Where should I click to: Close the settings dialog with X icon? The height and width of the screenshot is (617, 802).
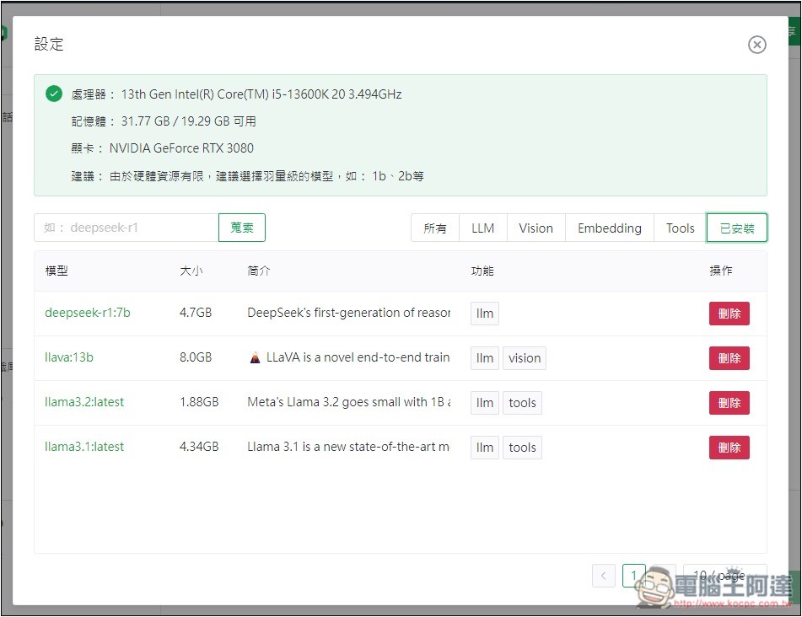(x=756, y=45)
